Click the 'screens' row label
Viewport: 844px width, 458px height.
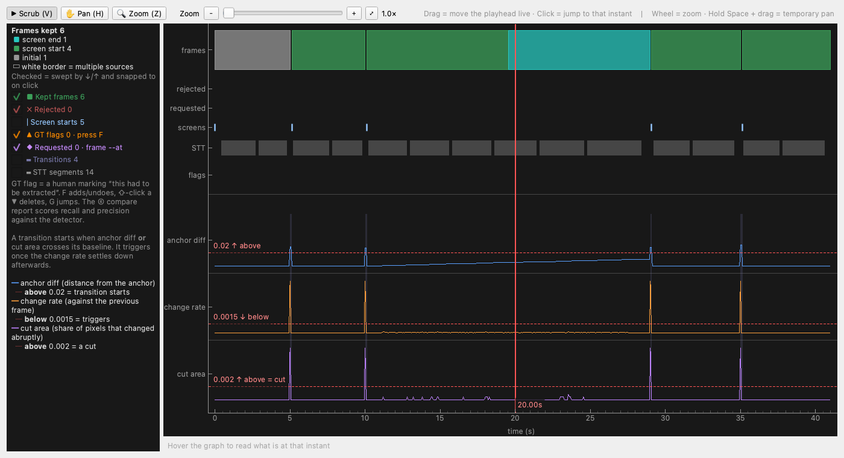(192, 128)
